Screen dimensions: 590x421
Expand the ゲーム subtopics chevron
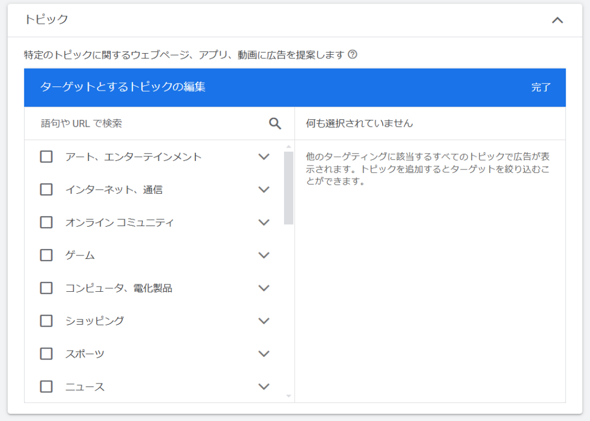click(x=264, y=255)
